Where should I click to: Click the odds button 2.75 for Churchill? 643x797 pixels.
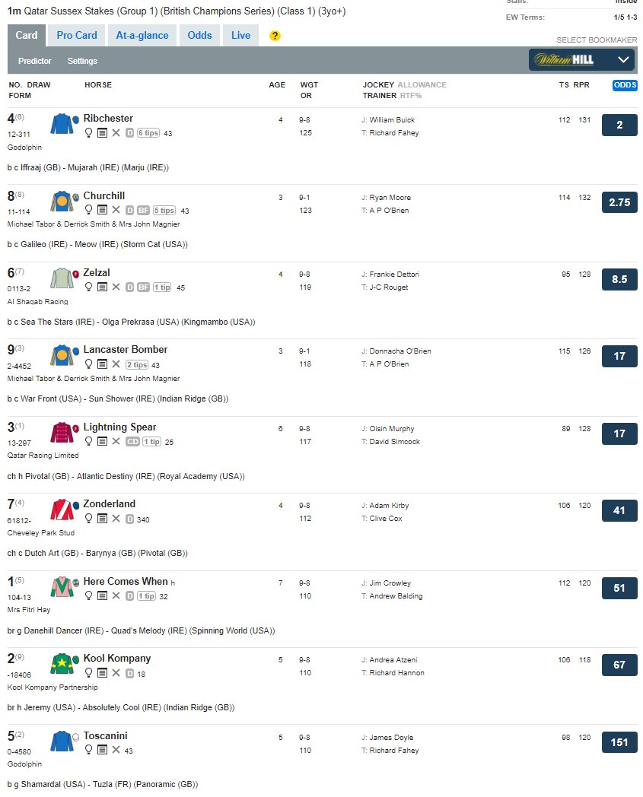[x=619, y=202]
